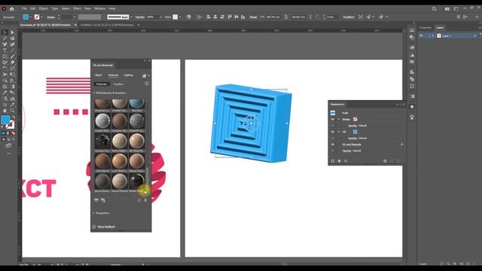Open the File menu
This screenshot has width=482, height=271.
click(24, 8)
